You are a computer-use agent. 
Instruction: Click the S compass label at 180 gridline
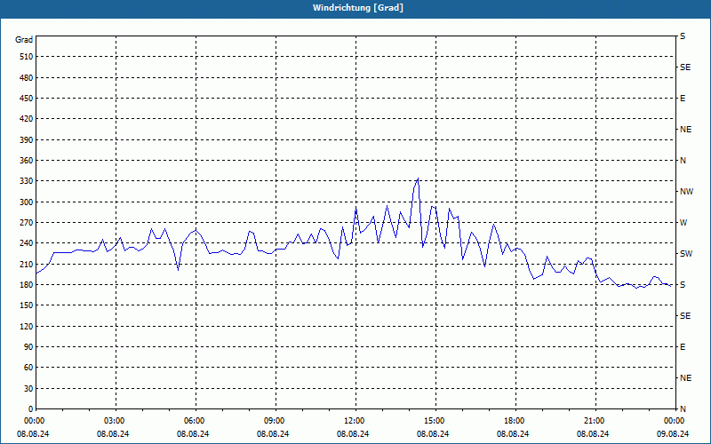pyautogui.click(x=683, y=285)
